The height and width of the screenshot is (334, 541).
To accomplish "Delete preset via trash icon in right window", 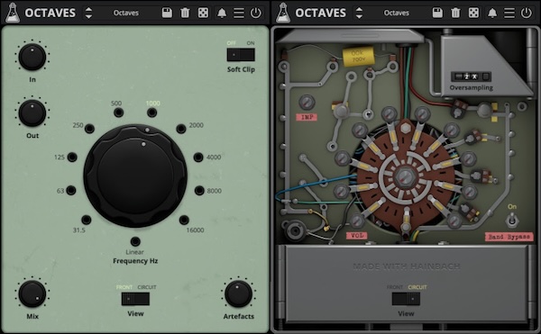I will coord(455,13).
